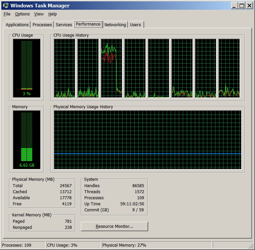Click the CPU Usage 3 % meter
255x250 pixels.
(x=27, y=68)
